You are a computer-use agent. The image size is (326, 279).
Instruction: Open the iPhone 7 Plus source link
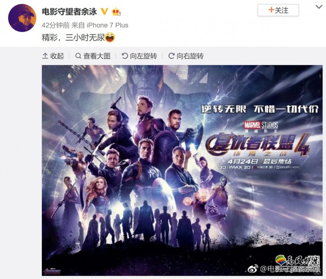(107, 25)
